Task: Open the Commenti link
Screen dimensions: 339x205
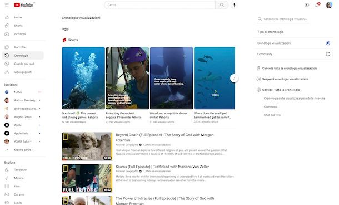Action: coord(271,106)
